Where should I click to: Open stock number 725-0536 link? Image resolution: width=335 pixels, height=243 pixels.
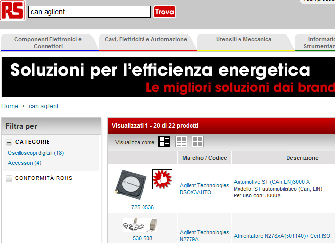(x=143, y=207)
